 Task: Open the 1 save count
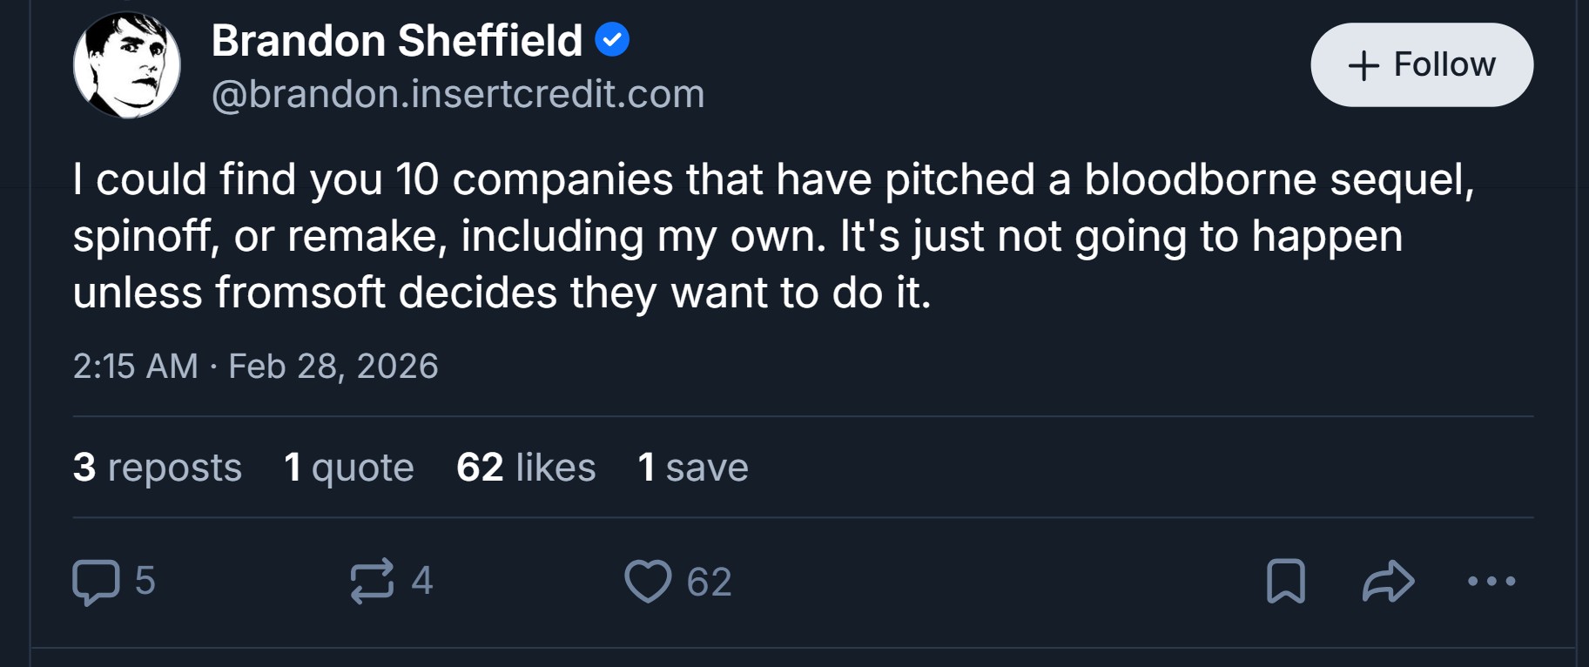click(x=693, y=468)
